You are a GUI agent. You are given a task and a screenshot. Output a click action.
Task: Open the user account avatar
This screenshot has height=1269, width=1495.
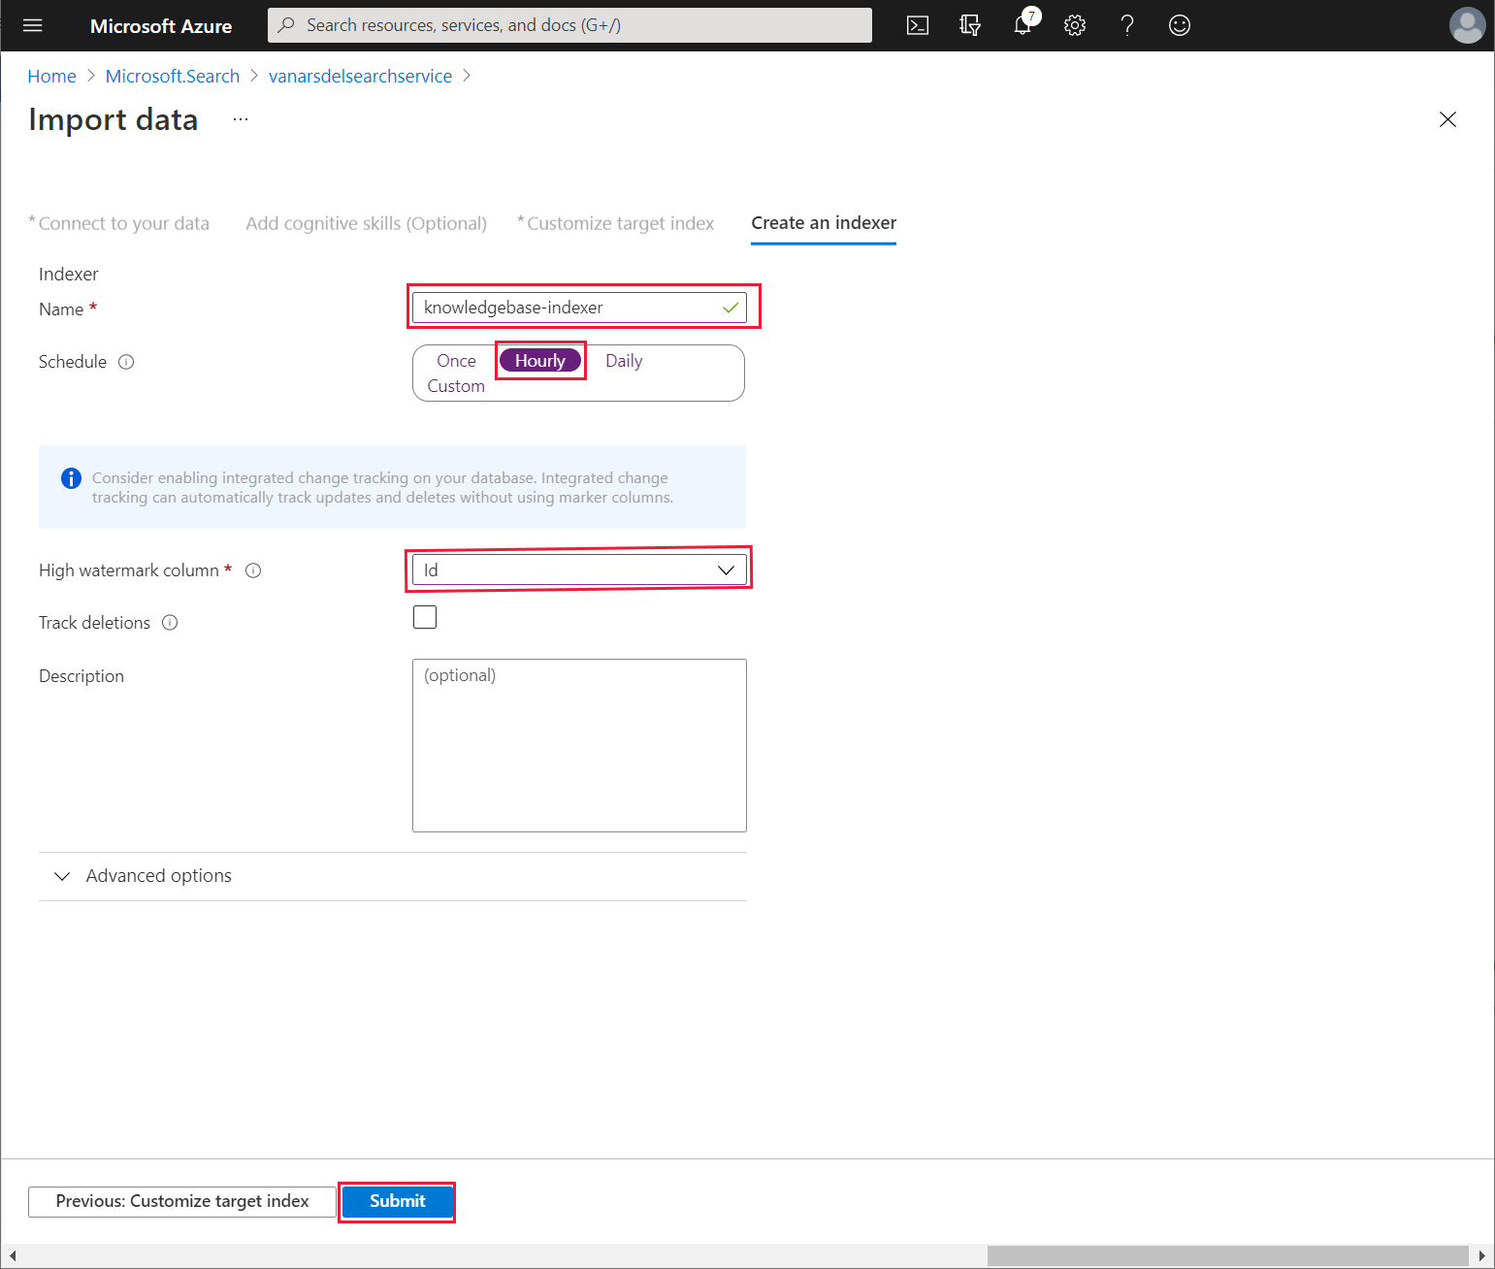point(1467,25)
